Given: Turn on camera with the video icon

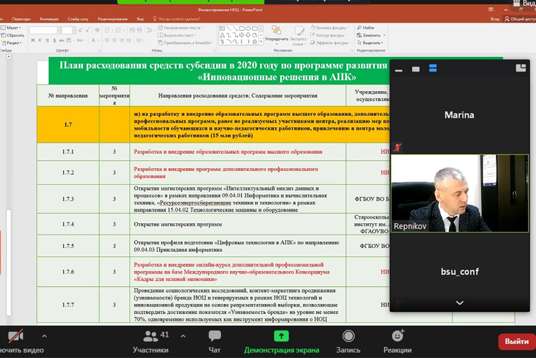Looking at the screenshot, I should [16, 337].
